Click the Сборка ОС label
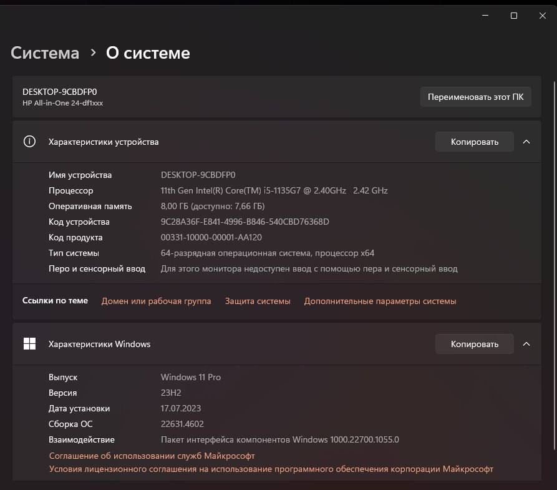Screen dimensions: 557x490 coord(70,424)
